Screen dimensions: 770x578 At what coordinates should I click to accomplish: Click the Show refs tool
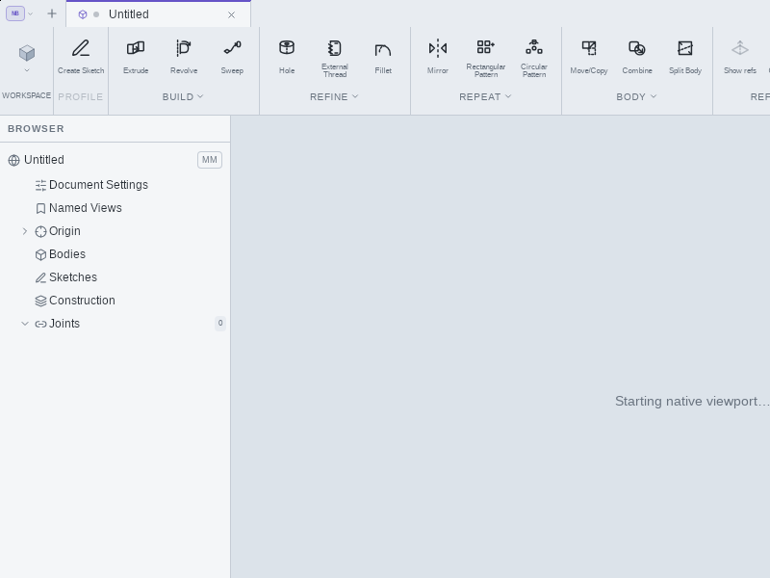coord(739,57)
